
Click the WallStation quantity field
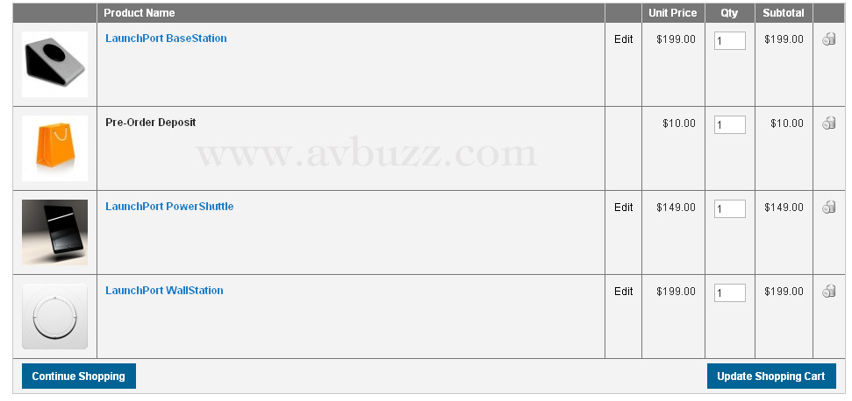click(x=729, y=293)
